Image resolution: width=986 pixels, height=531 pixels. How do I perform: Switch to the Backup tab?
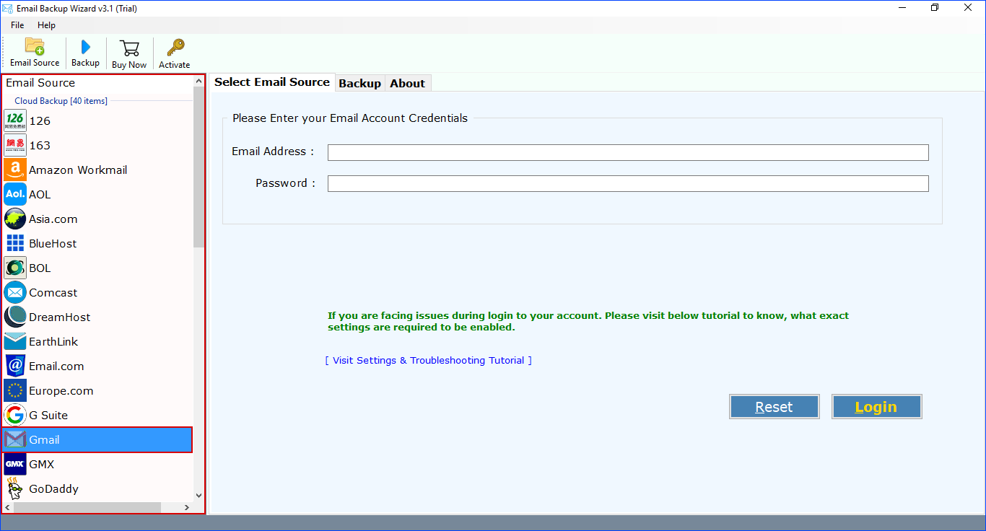click(x=359, y=83)
